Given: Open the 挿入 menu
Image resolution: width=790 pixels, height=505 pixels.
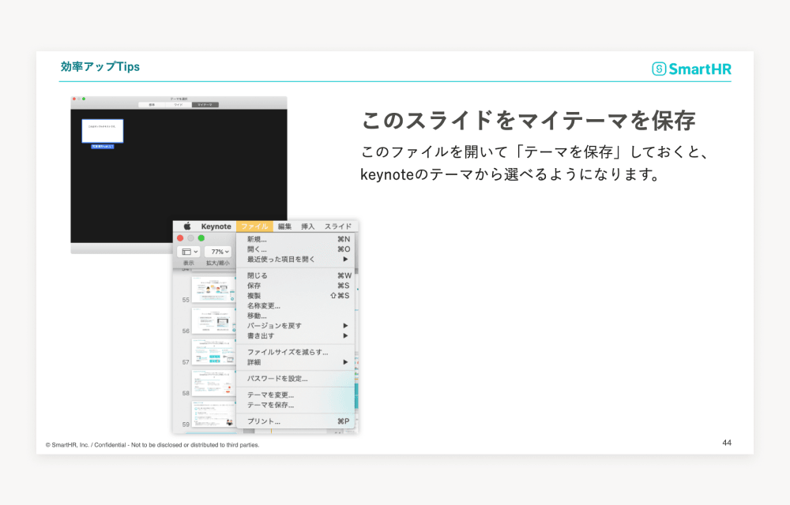Looking at the screenshot, I should [308, 226].
